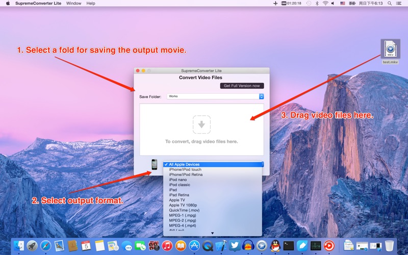
Task: Open iBooks from the Dock
Action: 181,246
